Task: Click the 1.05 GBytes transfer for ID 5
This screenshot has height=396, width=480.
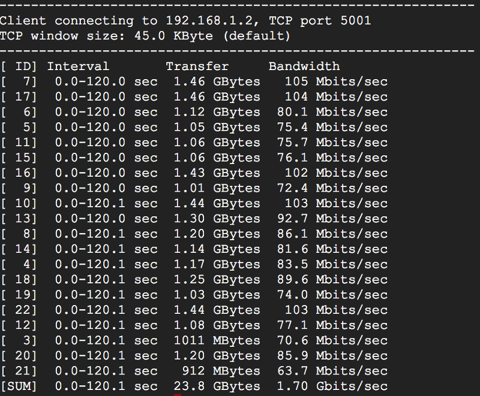Action: 217,128
